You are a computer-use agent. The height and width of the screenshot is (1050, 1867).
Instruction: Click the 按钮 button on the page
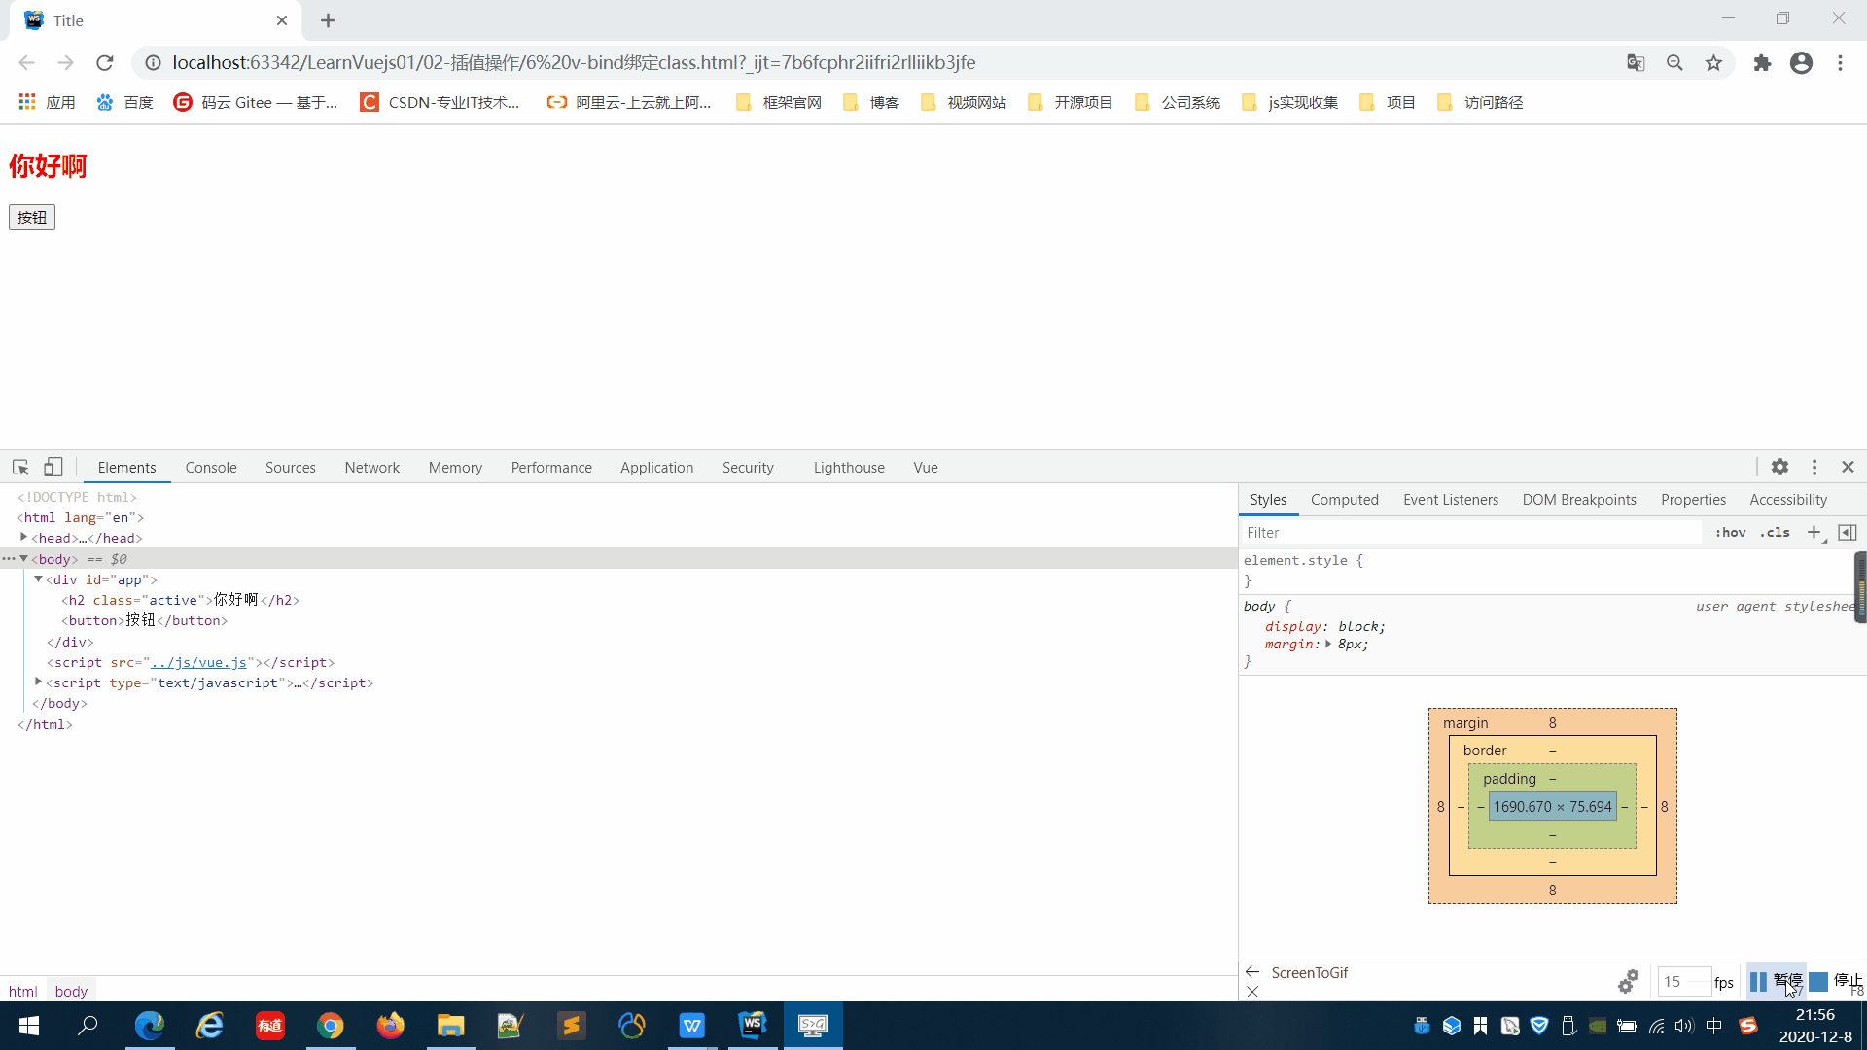point(31,217)
